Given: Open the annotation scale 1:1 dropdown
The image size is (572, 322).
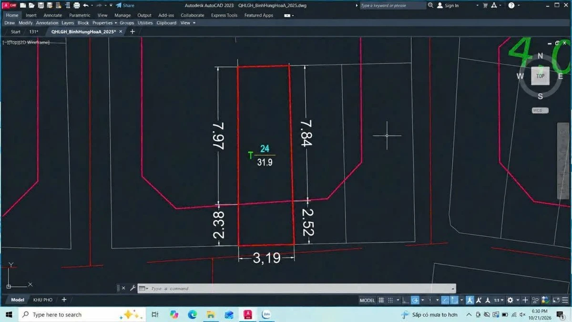Looking at the screenshot, I should [x=498, y=300].
